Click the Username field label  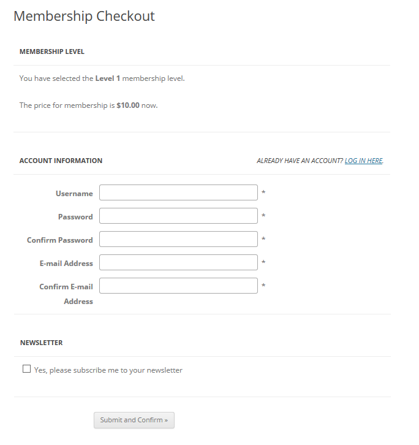[x=74, y=194]
